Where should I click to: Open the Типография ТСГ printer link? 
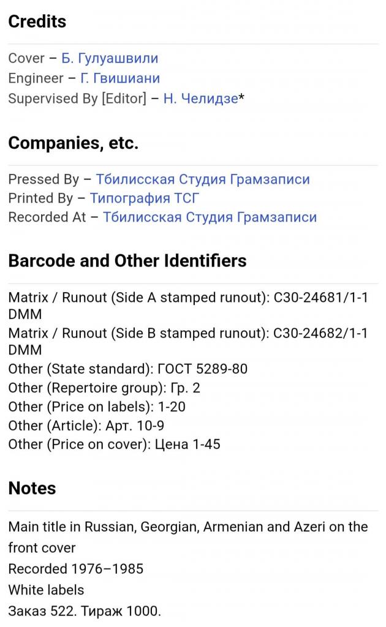pos(145,198)
